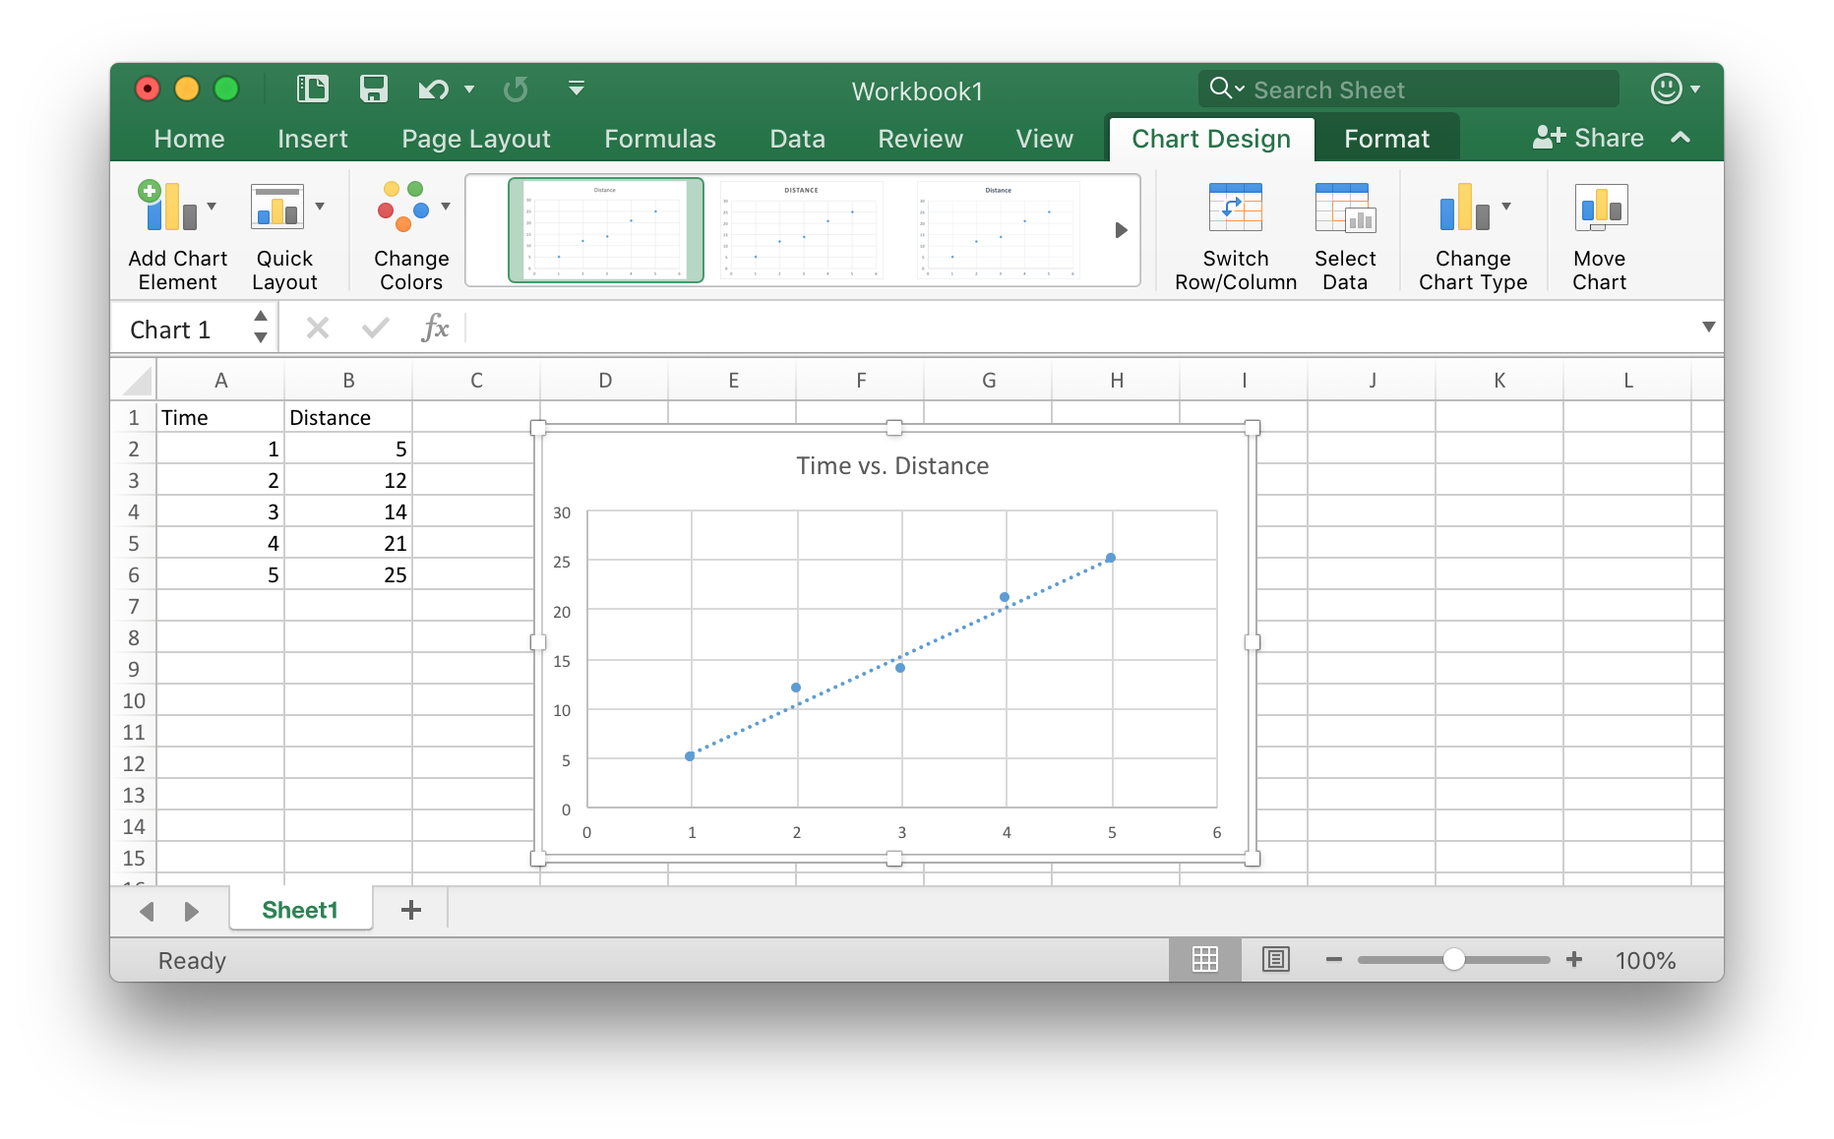Click the Distance header cell
Screen dimensions: 1834x1139
click(348, 417)
